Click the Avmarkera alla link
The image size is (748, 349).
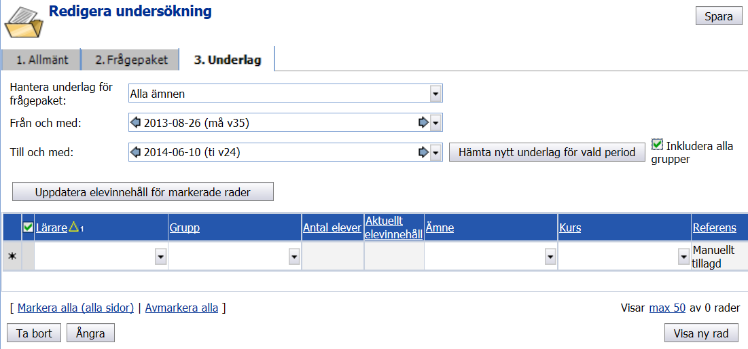click(182, 308)
